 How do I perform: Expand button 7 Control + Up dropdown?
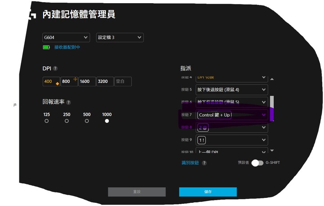[x=232, y=115]
